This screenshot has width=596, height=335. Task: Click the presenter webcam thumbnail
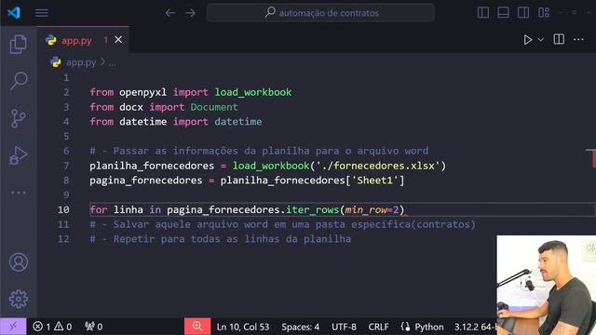point(547,285)
